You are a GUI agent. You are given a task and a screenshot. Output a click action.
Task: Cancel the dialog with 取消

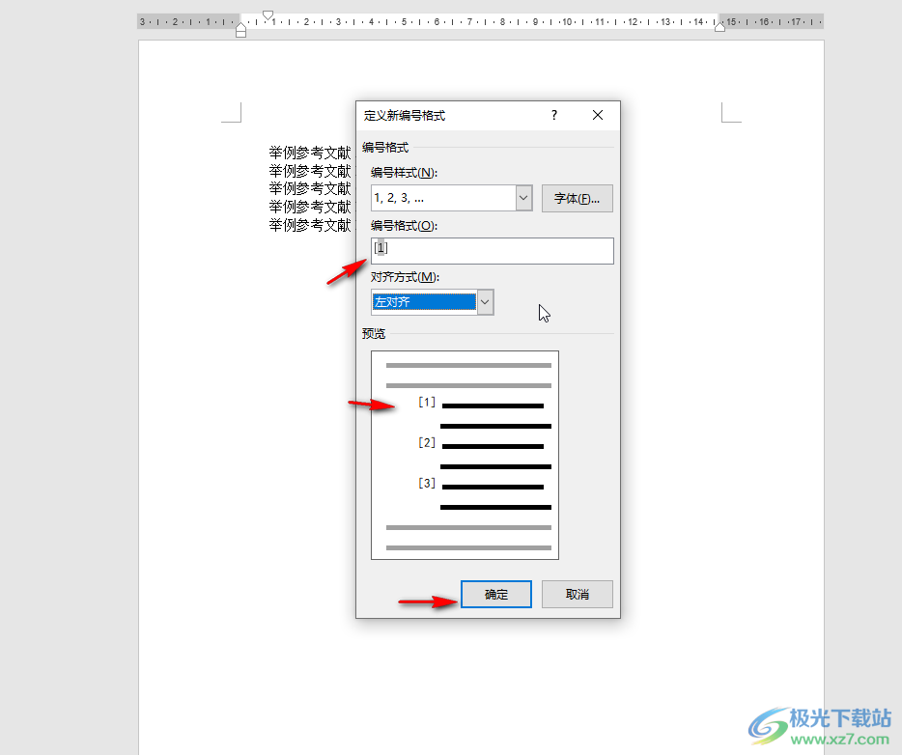pyautogui.click(x=577, y=594)
